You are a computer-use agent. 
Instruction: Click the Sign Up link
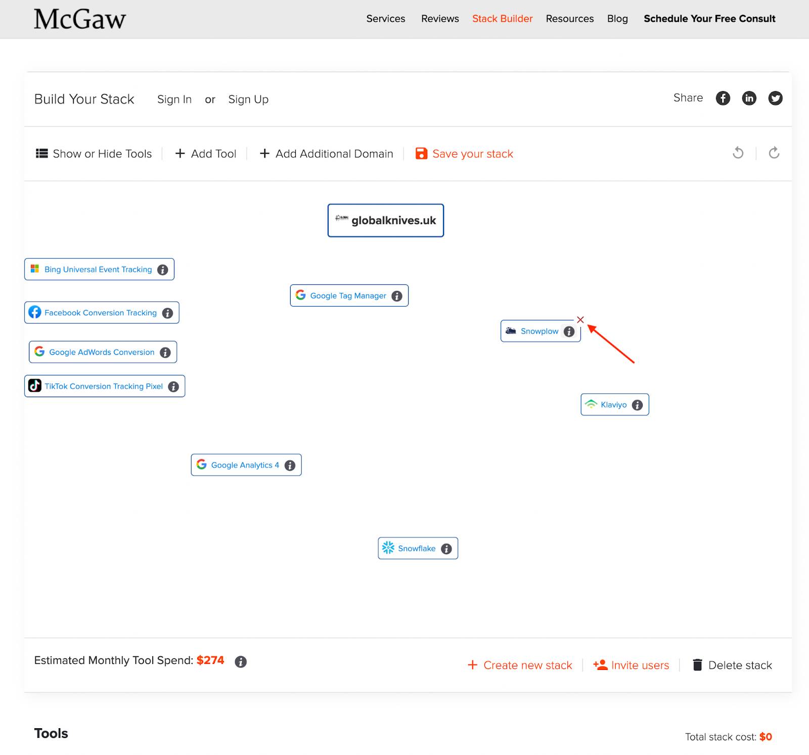pyautogui.click(x=248, y=100)
